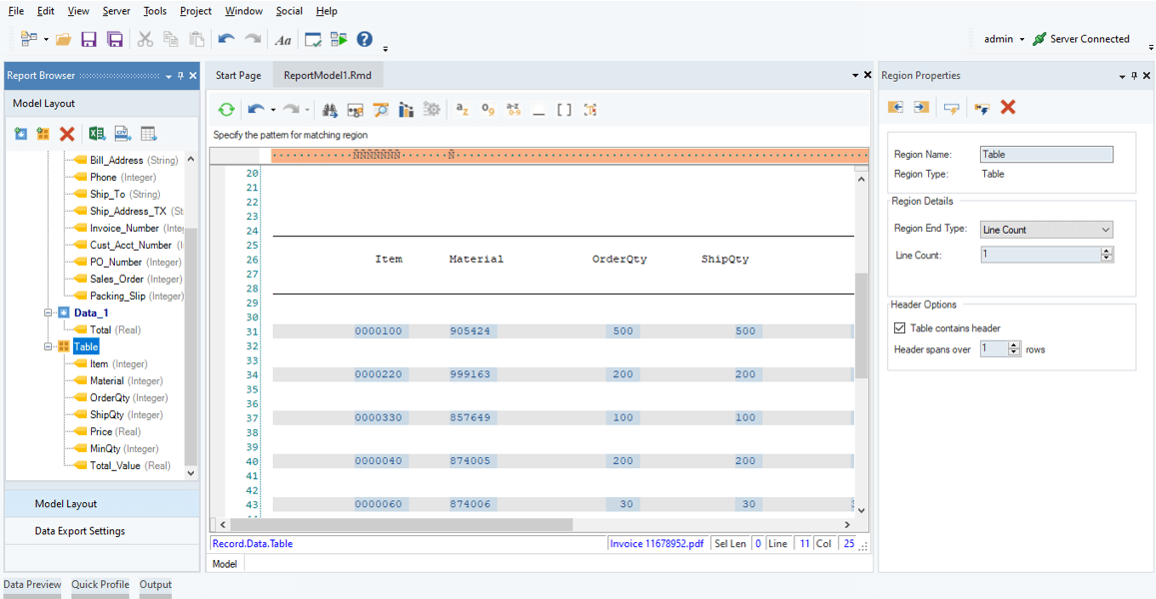Viewport: 1156px width, 599px height.
Task: Click the binoculars find icon
Action: pyautogui.click(x=329, y=110)
